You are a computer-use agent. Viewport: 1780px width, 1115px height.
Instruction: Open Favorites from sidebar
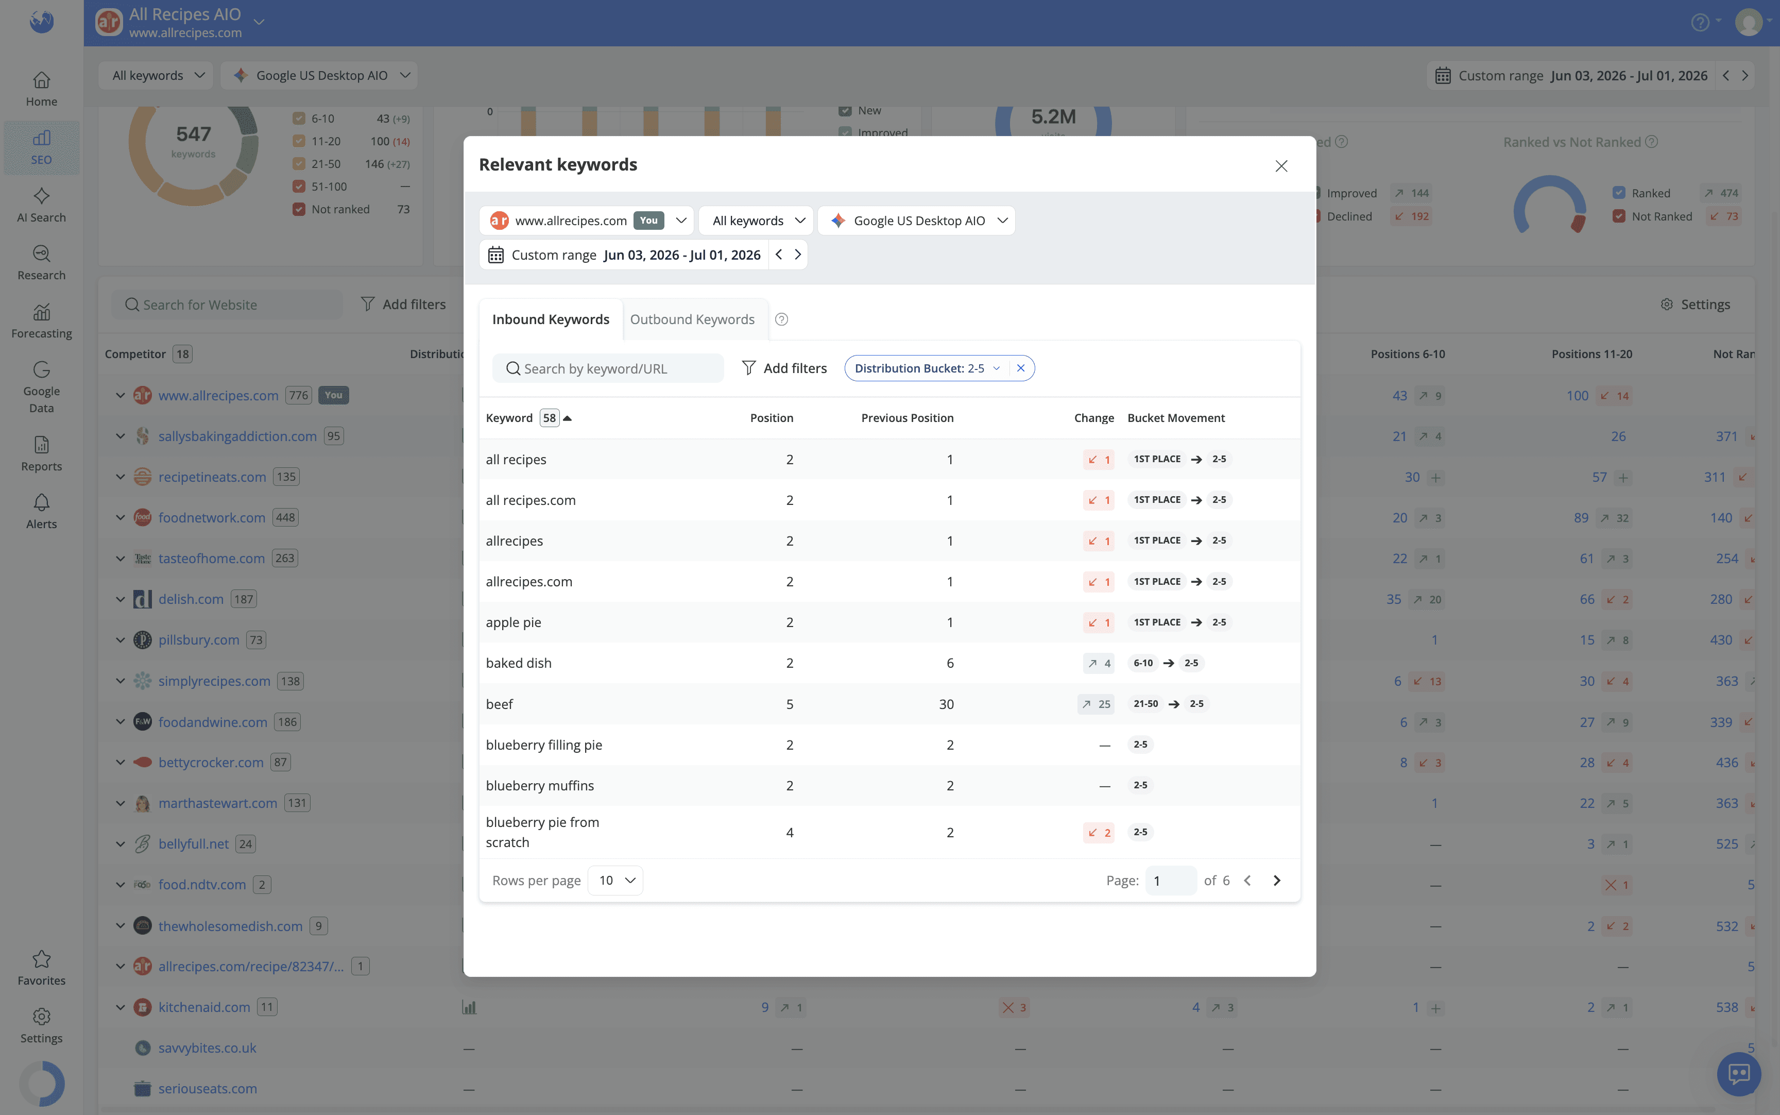click(x=41, y=968)
